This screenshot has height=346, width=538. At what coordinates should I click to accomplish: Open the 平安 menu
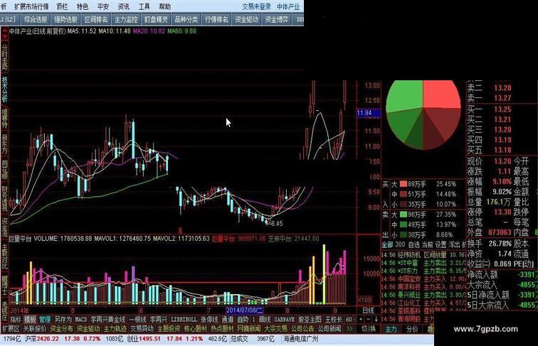[103, 6]
